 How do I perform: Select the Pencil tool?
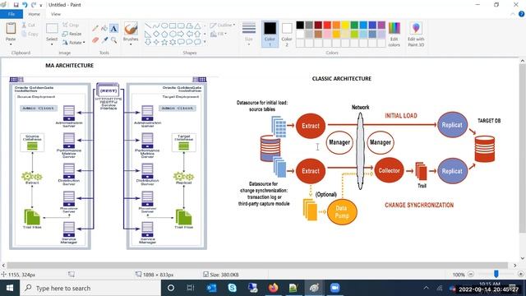[95, 28]
